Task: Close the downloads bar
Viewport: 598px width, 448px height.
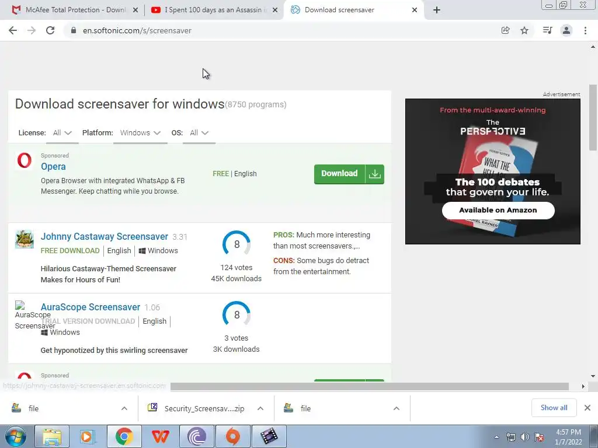Action: (x=587, y=408)
